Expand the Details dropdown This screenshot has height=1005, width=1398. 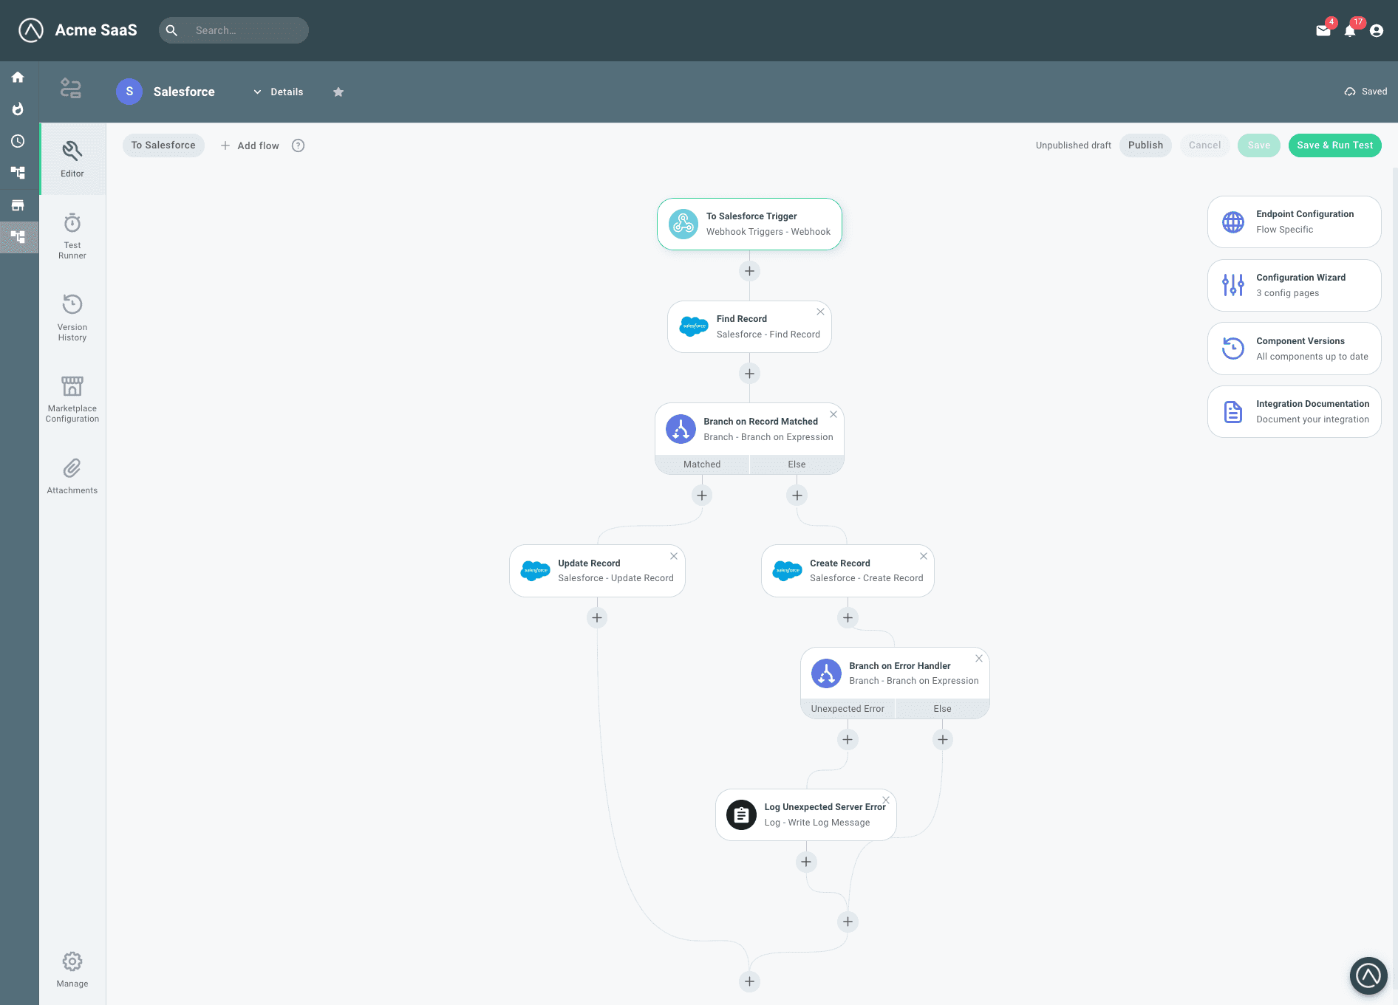tap(279, 92)
